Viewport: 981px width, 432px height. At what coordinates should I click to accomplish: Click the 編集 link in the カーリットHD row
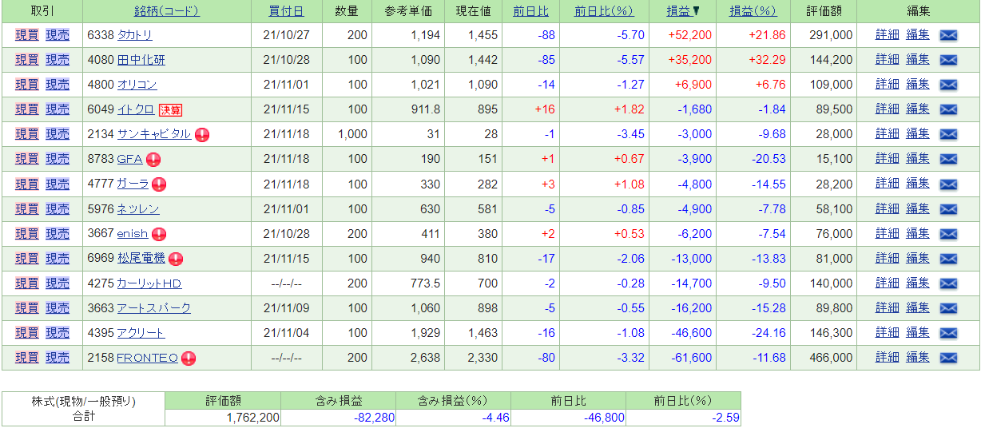coord(918,283)
